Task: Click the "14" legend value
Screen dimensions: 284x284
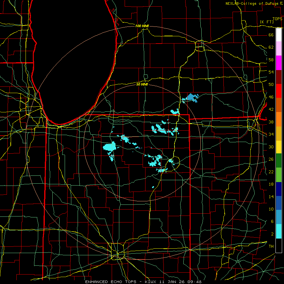Action: tap(271, 197)
